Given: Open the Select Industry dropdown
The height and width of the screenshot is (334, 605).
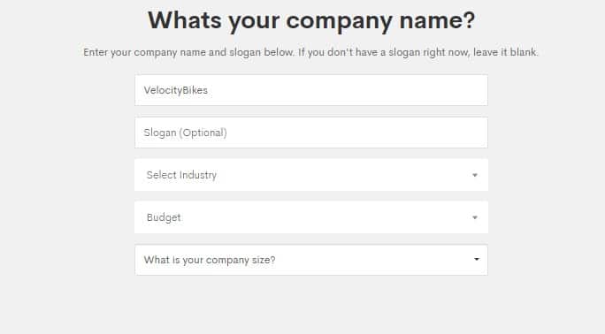Looking at the screenshot, I should pyautogui.click(x=311, y=175).
